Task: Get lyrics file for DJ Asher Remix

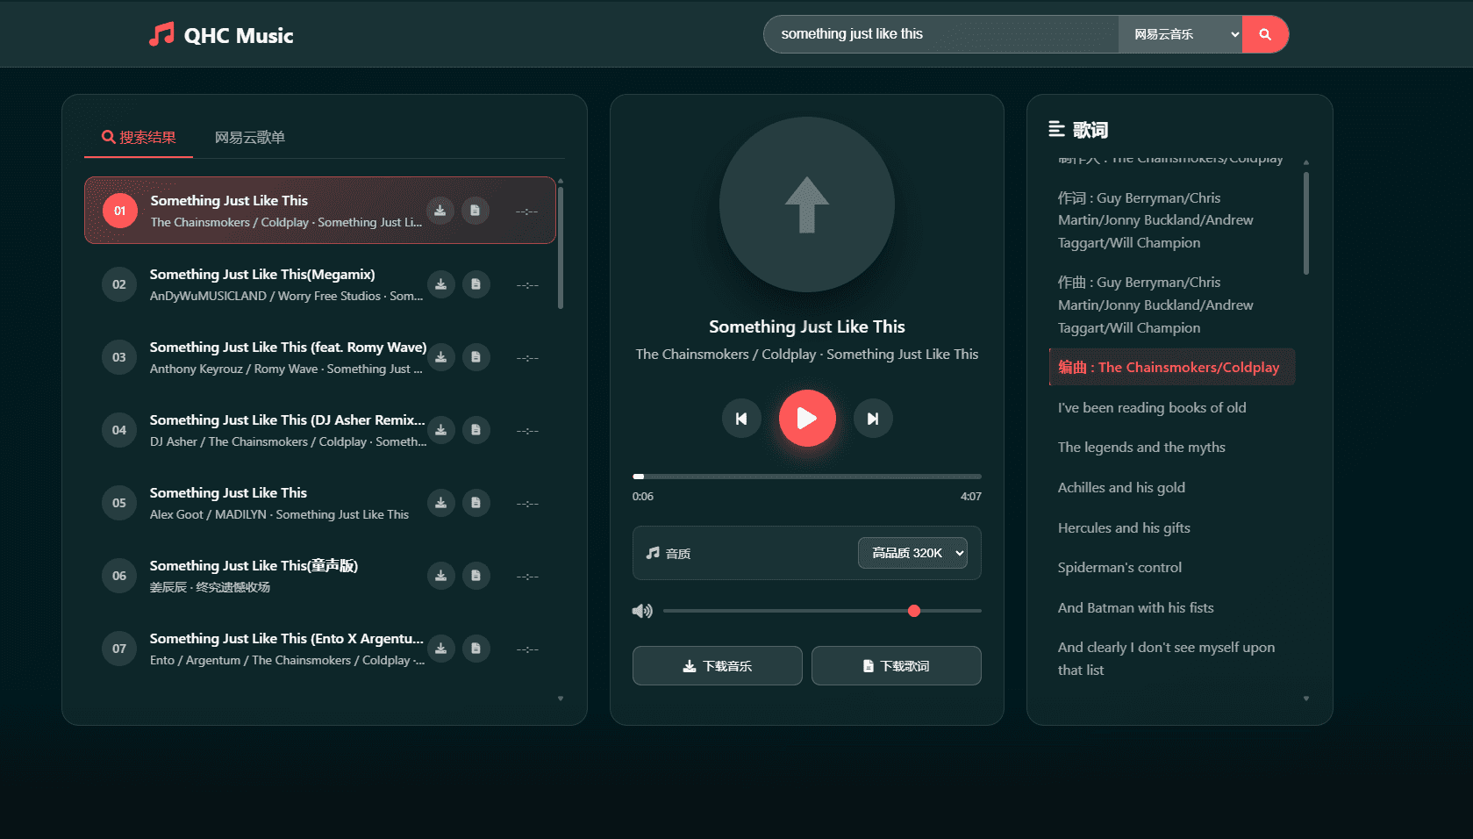Action: coord(476,430)
